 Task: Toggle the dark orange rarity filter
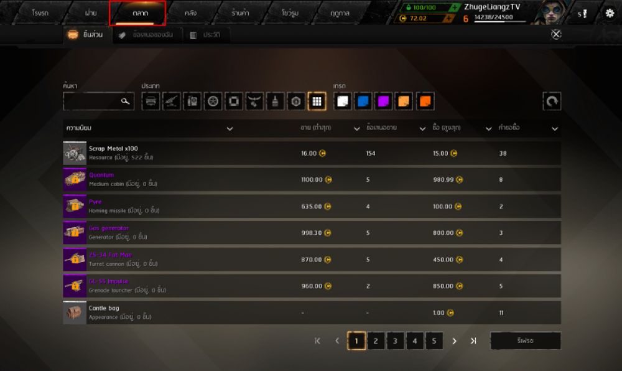(x=425, y=101)
